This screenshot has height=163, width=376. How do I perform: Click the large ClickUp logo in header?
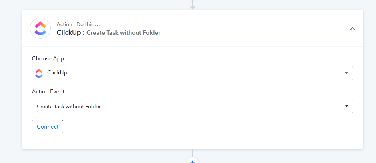(40, 28)
